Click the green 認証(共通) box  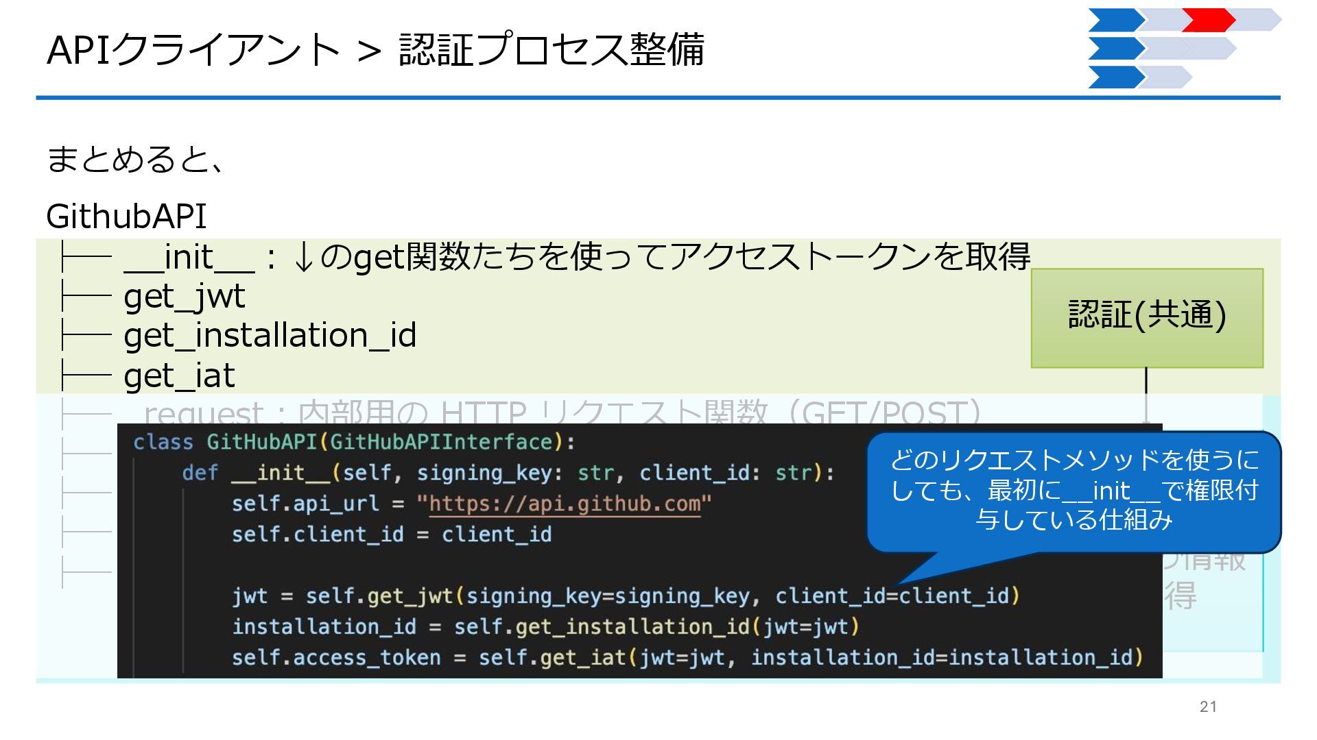click(x=1146, y=318)
